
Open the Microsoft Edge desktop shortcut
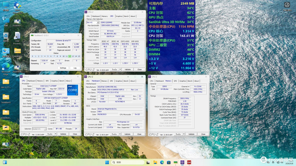[x=6, y=69]
